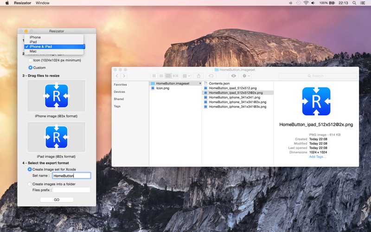Select the HomeButton.imageset folder
The height and width of the screenshot is (232, 371).
pos(175,84)
